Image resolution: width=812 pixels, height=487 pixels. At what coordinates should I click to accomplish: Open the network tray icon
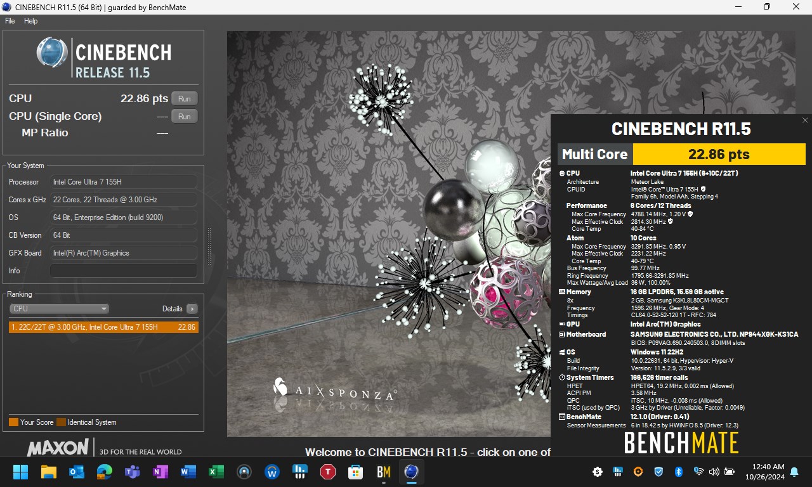point(698,472)
